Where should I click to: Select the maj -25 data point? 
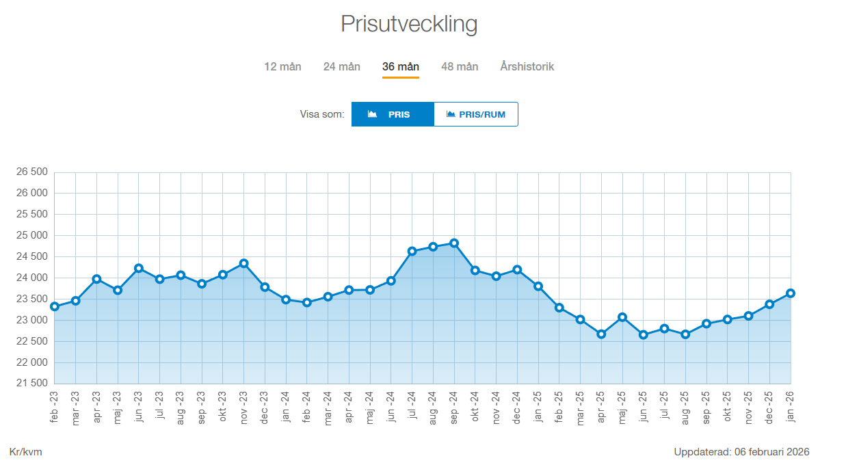click(x=622, y=317)
